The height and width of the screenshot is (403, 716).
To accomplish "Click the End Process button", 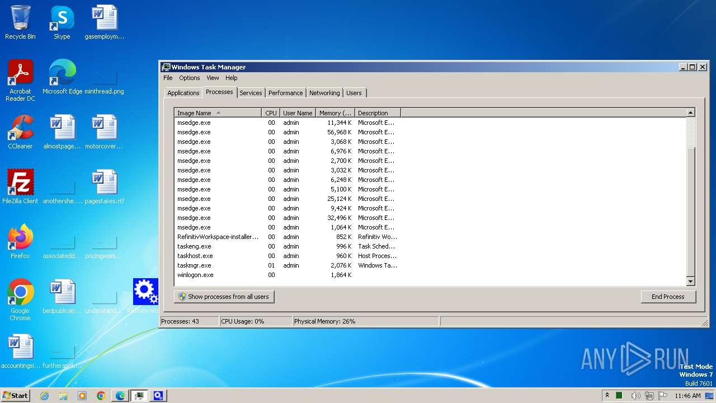I will tap(668, 297).
